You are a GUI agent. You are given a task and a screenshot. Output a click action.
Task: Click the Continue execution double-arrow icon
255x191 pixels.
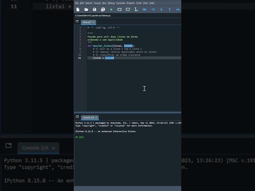pos(178,10)
